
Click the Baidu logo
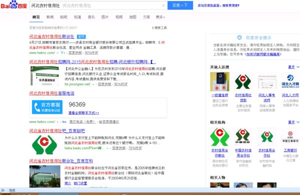pyautogui.click(x=14, y=5)
